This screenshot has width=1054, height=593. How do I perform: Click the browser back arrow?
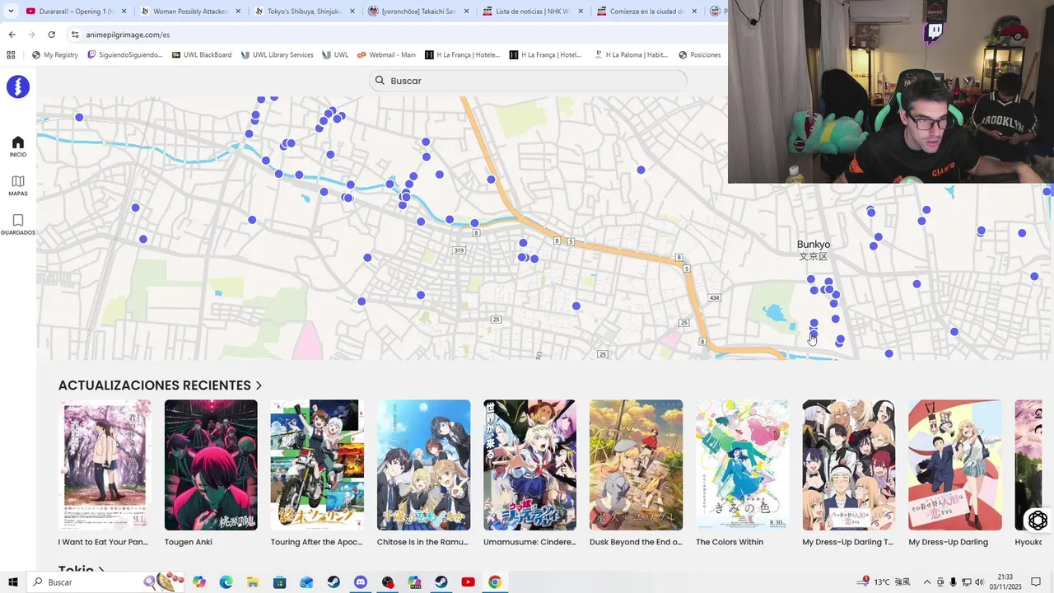pos(12,35)
